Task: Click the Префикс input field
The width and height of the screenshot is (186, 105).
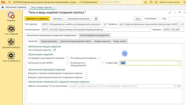Action: (174, 30)
